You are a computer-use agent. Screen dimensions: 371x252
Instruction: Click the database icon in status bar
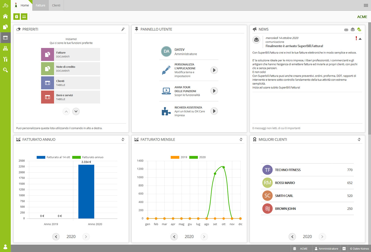point(294,249)
